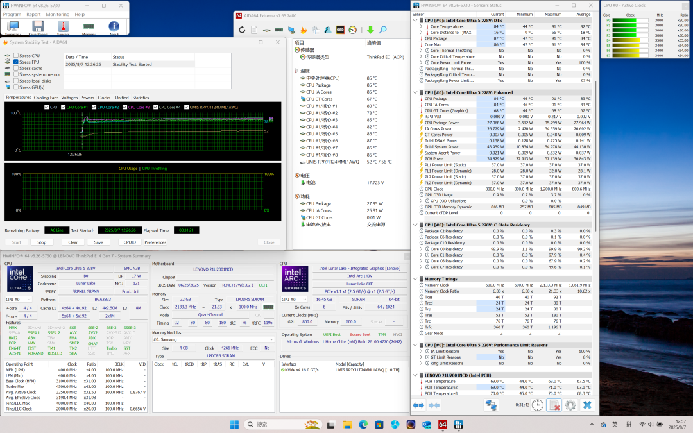Click the user silhouette icon in AIDA64 toolbar
Screen dimensions: 693x433
tap(328, 30)
